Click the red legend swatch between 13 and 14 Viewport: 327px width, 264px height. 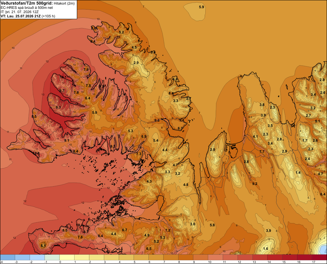[x=260, y=257]
